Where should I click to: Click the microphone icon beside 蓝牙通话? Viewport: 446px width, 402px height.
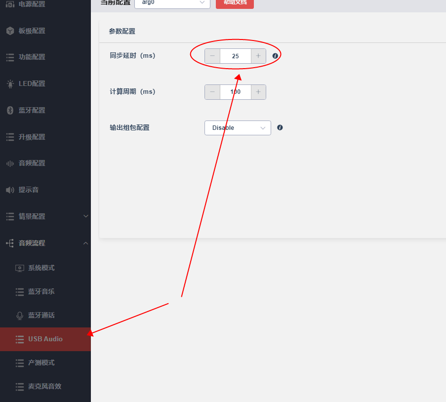pyautogui.click(x=20, y=316)
